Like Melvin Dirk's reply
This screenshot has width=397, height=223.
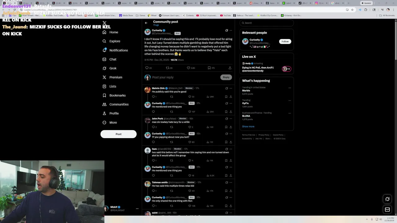190,97
